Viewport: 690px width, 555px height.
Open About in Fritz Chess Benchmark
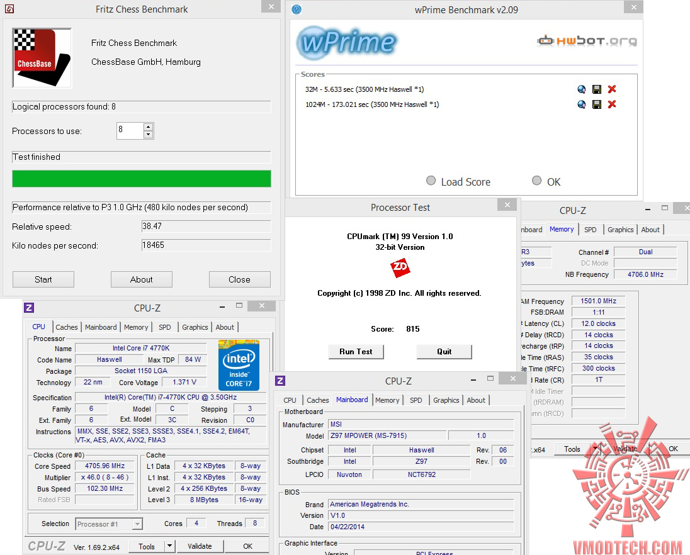[141, 279]
